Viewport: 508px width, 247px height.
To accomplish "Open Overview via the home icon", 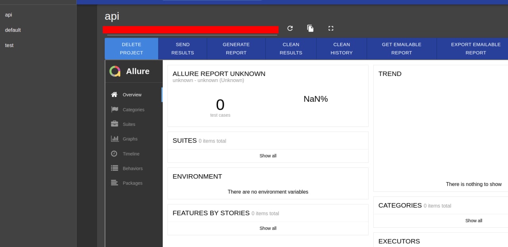I will click(114, 95).
